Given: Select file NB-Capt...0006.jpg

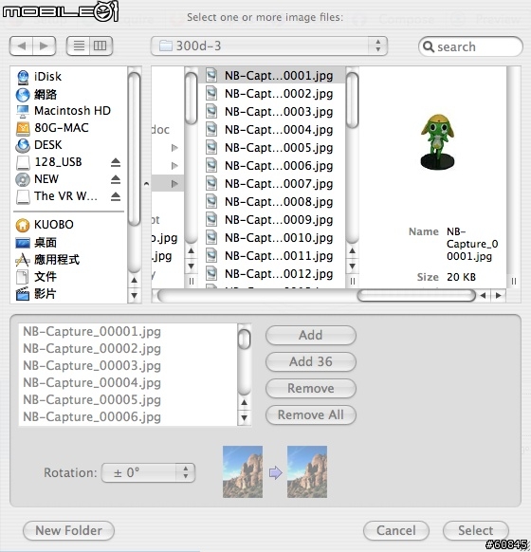Looking at the screenshot, I should click(x=271, y=165).
